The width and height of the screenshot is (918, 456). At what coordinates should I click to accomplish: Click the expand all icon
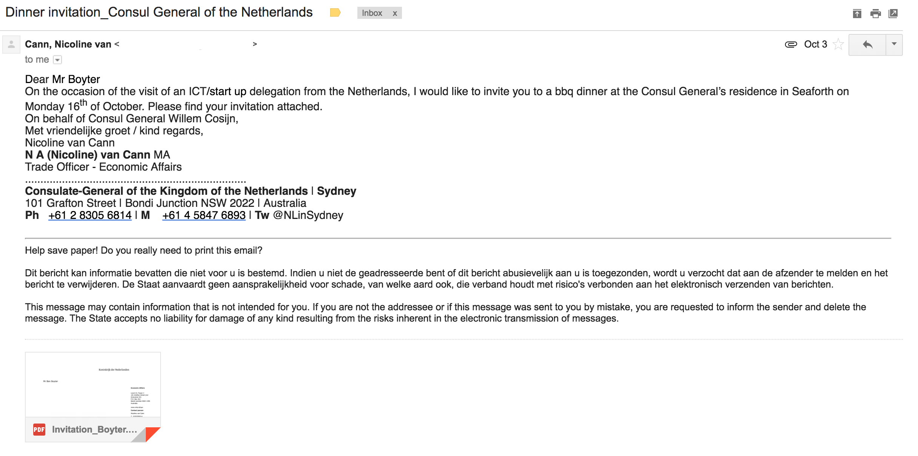click(857, 14)
